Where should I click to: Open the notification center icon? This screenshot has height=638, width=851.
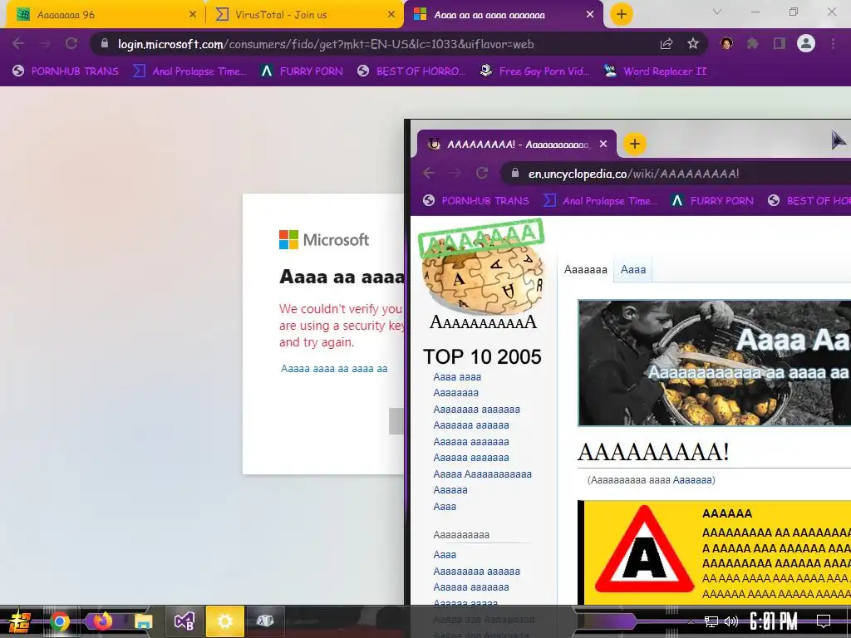[824, 621]
